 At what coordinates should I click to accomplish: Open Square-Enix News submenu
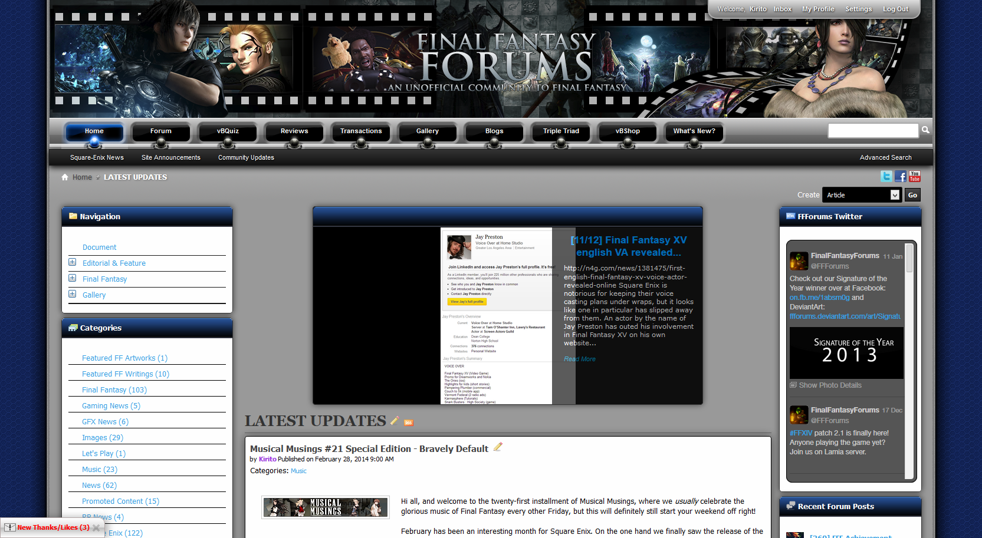click(97, 157)
